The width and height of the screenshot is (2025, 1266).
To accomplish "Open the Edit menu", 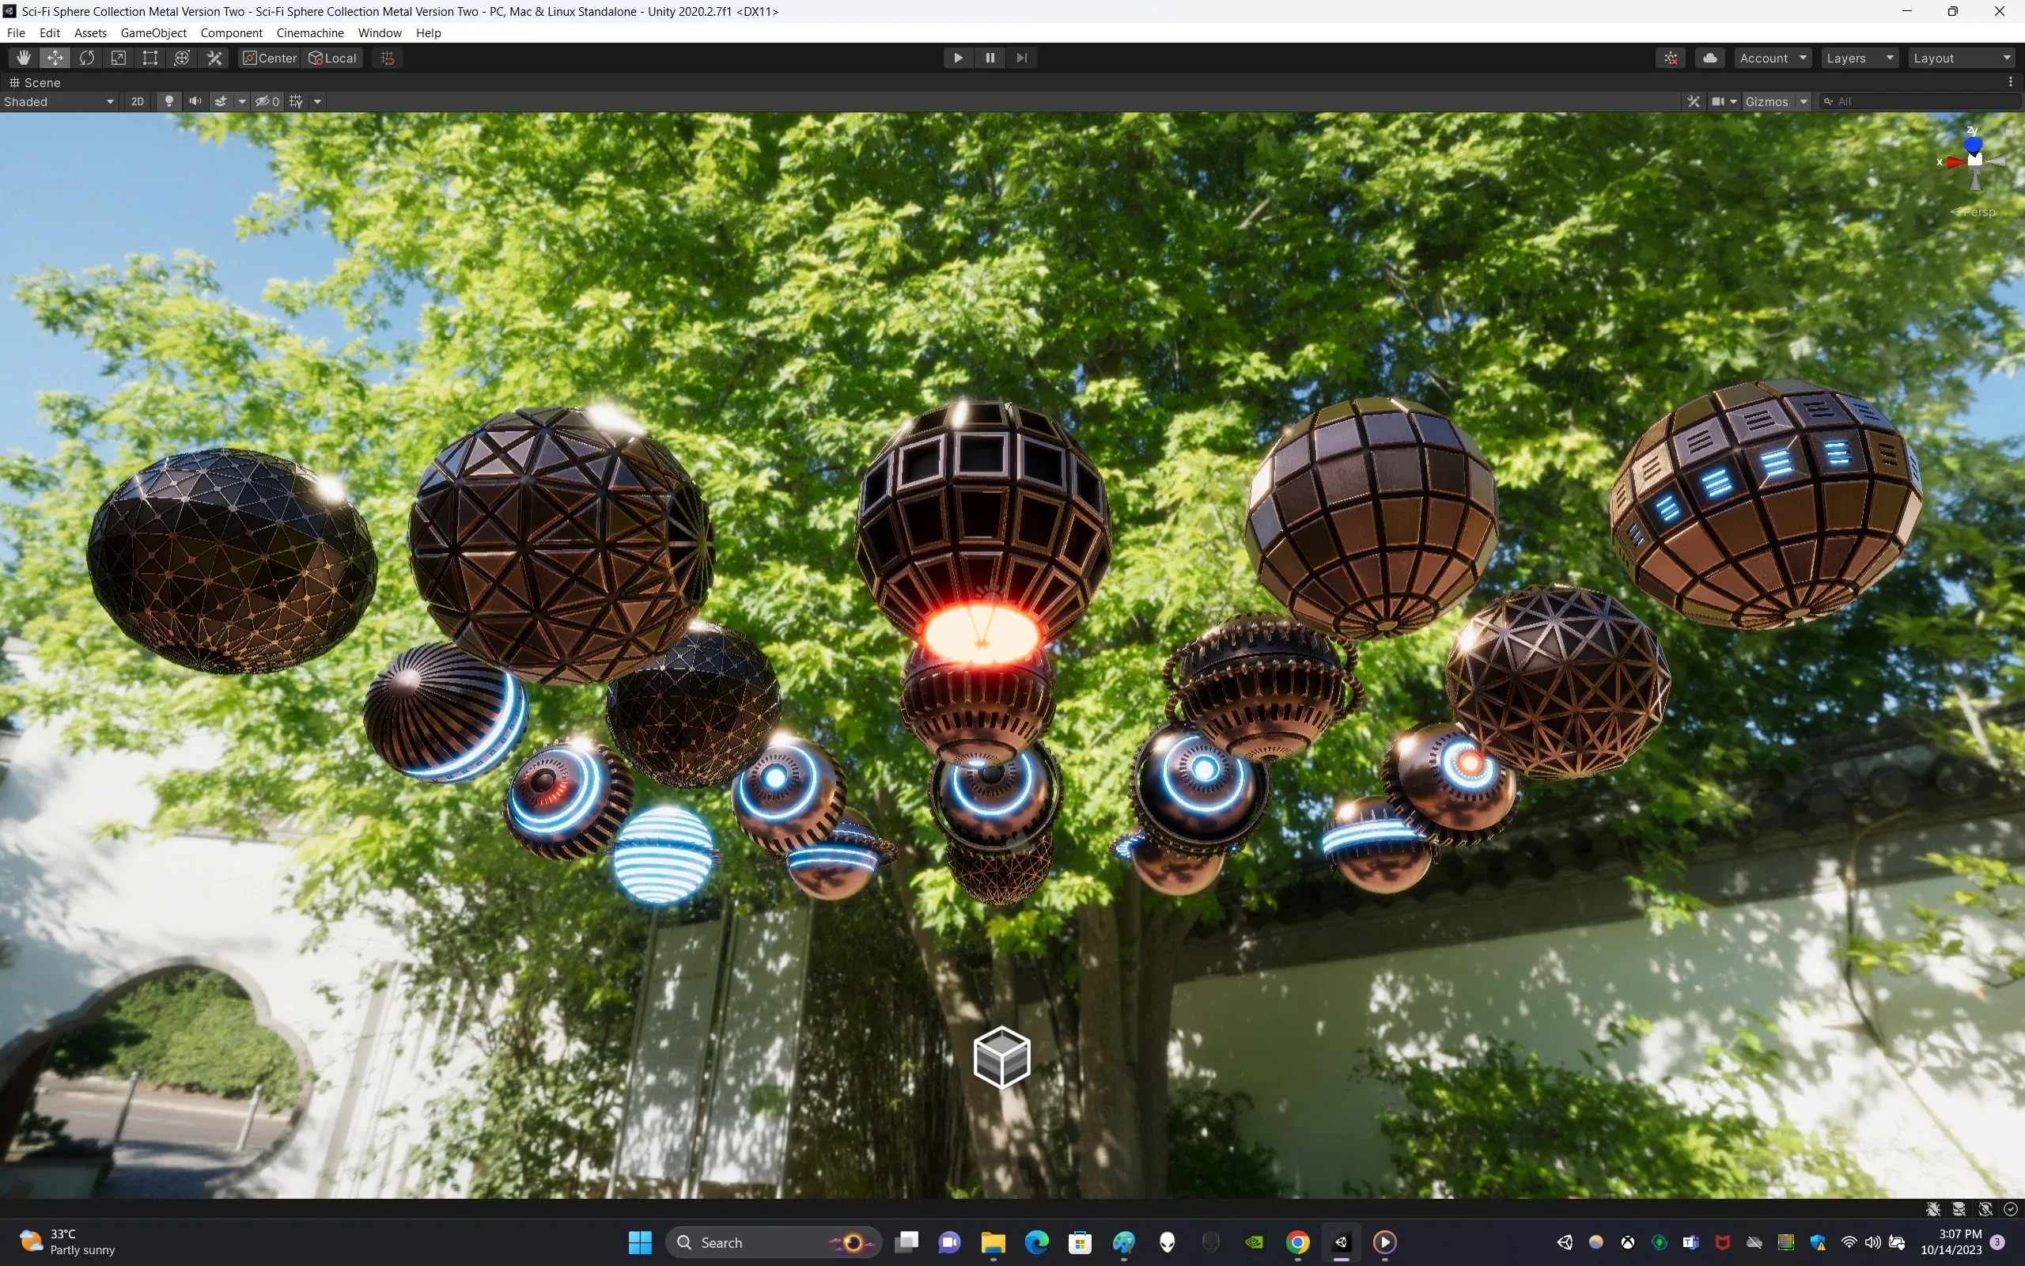I will tap(49, 32).
